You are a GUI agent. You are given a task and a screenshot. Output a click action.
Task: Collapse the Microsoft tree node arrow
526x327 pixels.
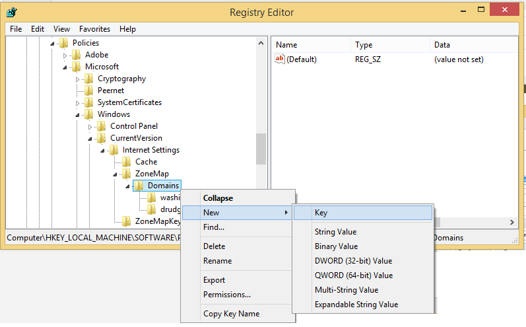[65, 67]
